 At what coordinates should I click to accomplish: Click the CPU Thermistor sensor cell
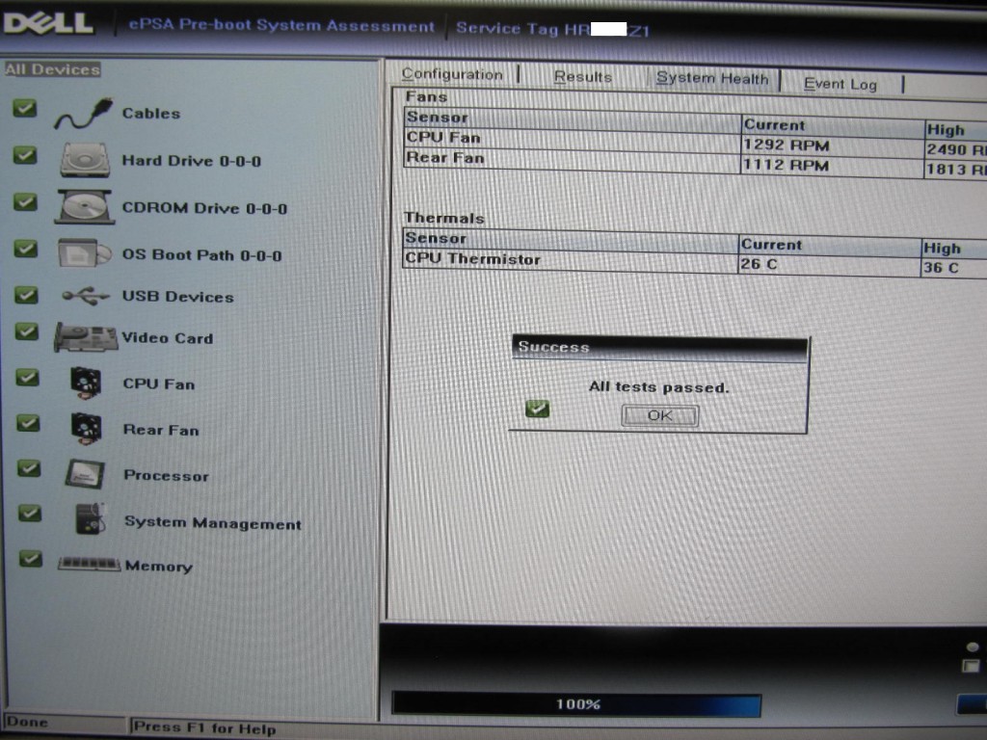pyautogui.click(x=571, y=260)
